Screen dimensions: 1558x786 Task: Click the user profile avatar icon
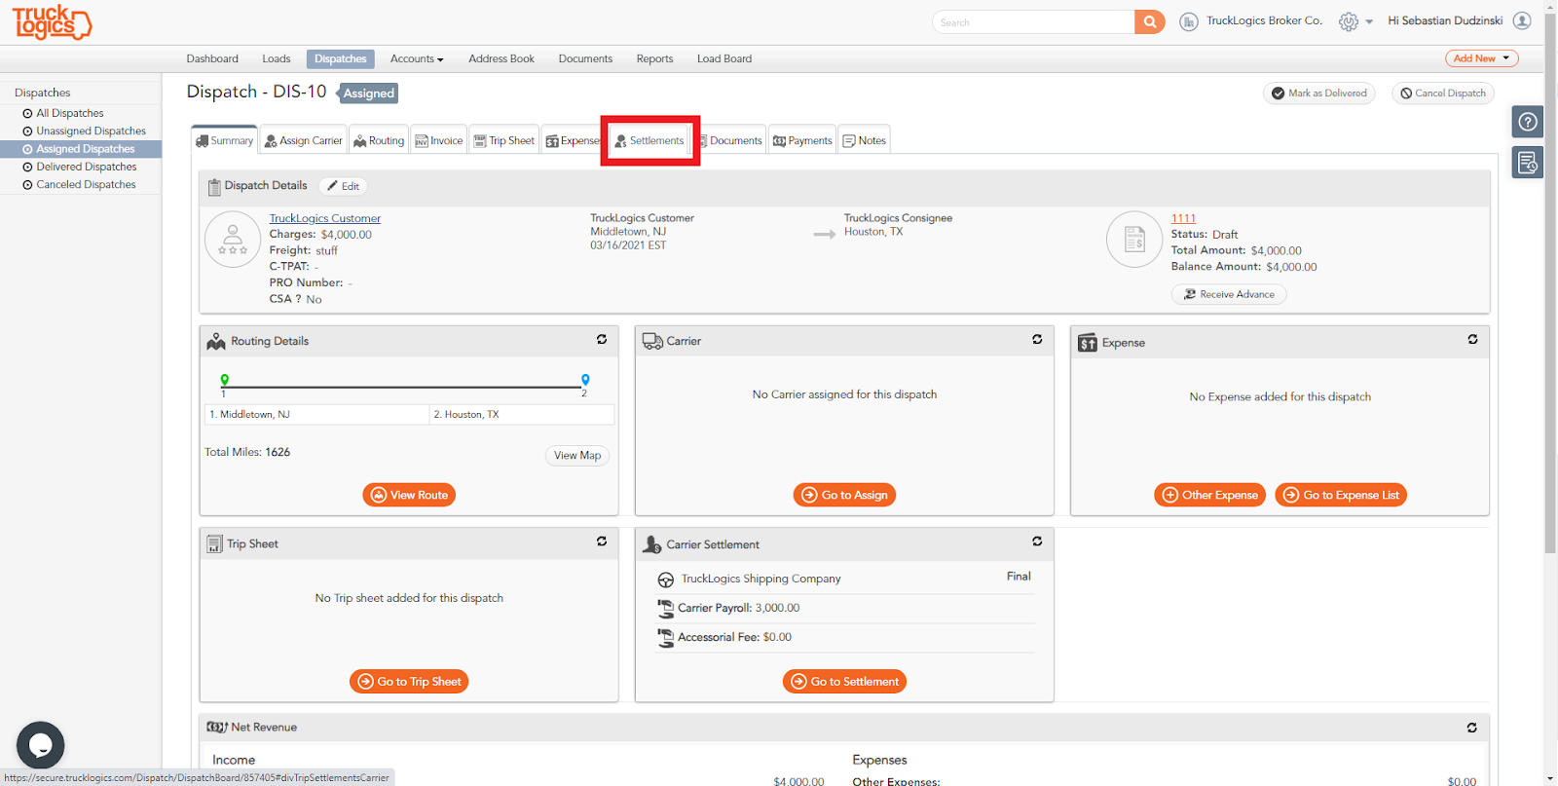[1522, 20]
